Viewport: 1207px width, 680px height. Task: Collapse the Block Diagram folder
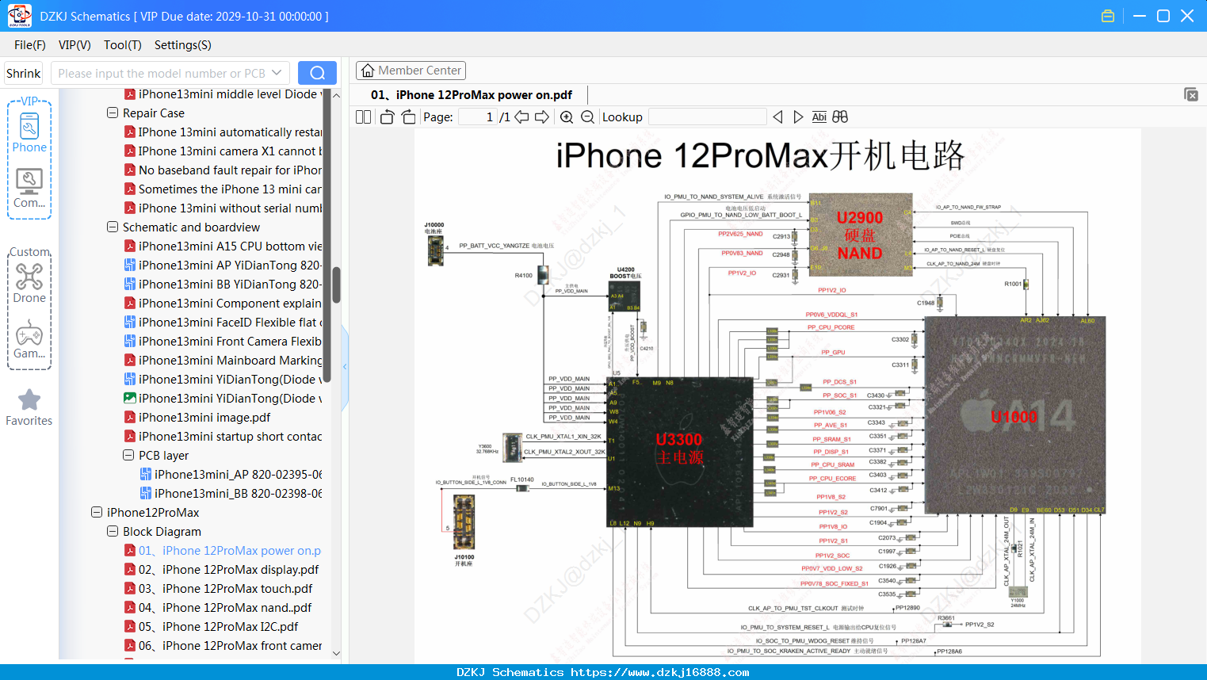(113, 531)
